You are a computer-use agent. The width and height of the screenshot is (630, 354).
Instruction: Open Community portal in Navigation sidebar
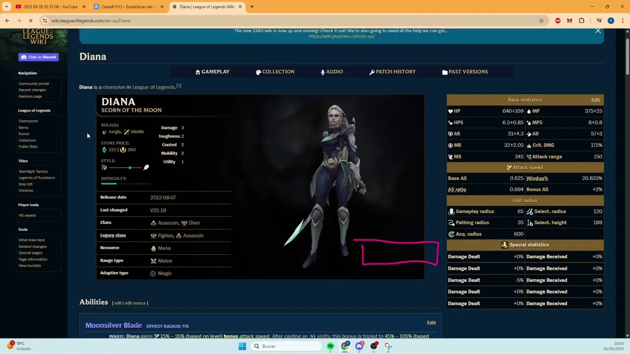tap(34, 84)
